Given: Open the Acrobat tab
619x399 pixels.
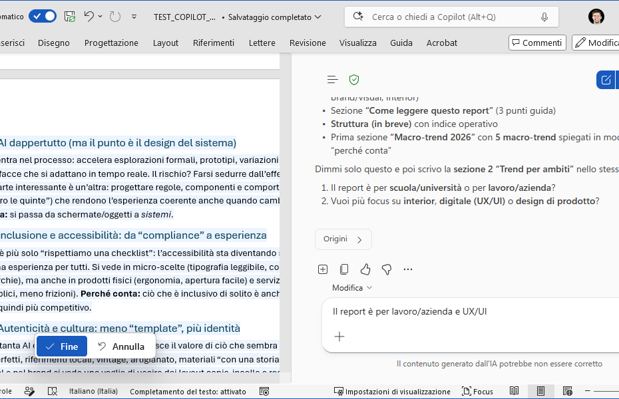Looking at the screenshot, I should click(442, 43).
